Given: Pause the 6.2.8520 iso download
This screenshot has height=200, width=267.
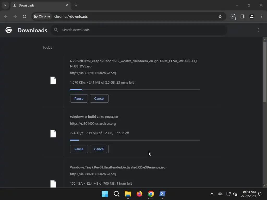Looking at the screenshot, I should click(79, 98).
